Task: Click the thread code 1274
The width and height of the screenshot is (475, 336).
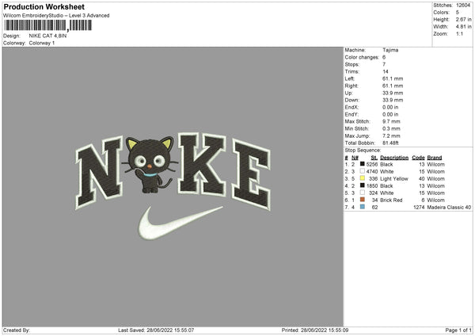Action: (x=419, y=208)
